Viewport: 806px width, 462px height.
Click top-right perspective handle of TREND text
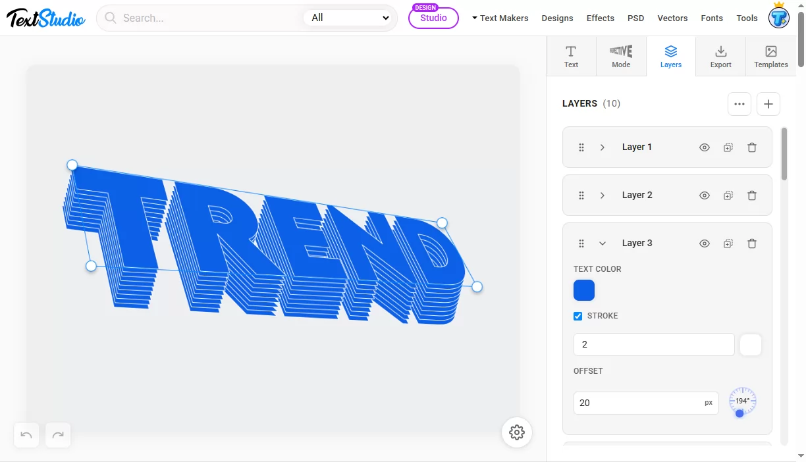tap(443, 223)
